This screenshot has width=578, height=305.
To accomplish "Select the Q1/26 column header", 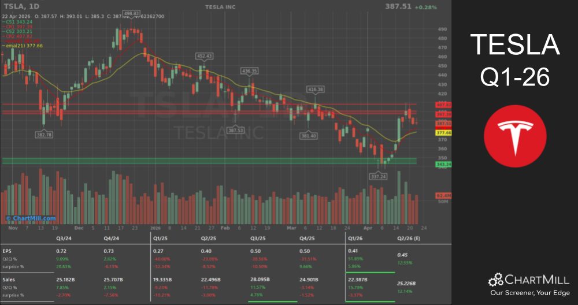I will [x=355, y=237].
